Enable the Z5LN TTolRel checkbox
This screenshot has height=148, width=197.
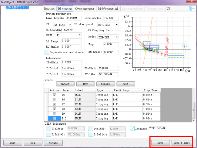48,129
